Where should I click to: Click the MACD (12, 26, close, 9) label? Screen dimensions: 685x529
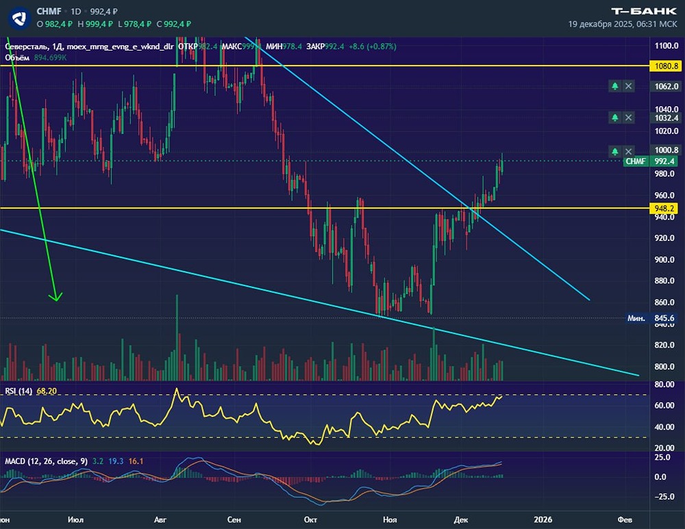pyautogui.click(x=46, y=461)
